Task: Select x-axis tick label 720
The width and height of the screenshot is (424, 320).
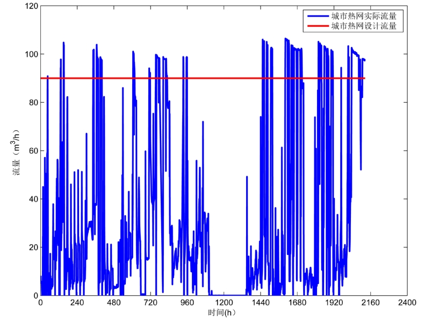Action: [x=150, y=303]
